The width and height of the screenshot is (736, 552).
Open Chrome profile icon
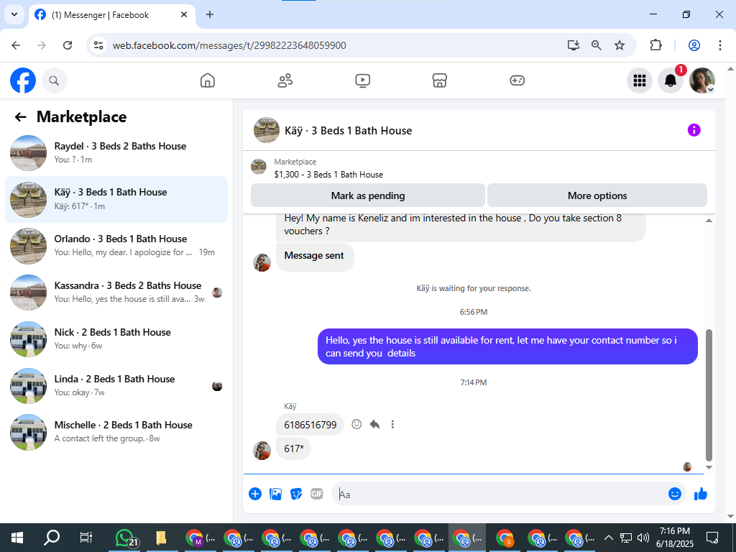(694, 45)
